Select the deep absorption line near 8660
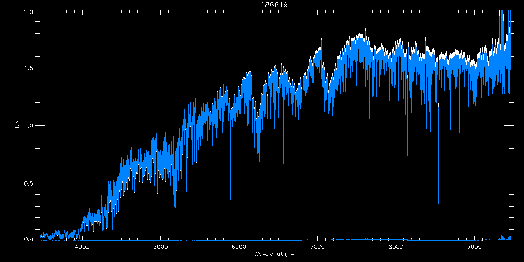The width and height of the screenshot is (524, 262). (448, 200)
